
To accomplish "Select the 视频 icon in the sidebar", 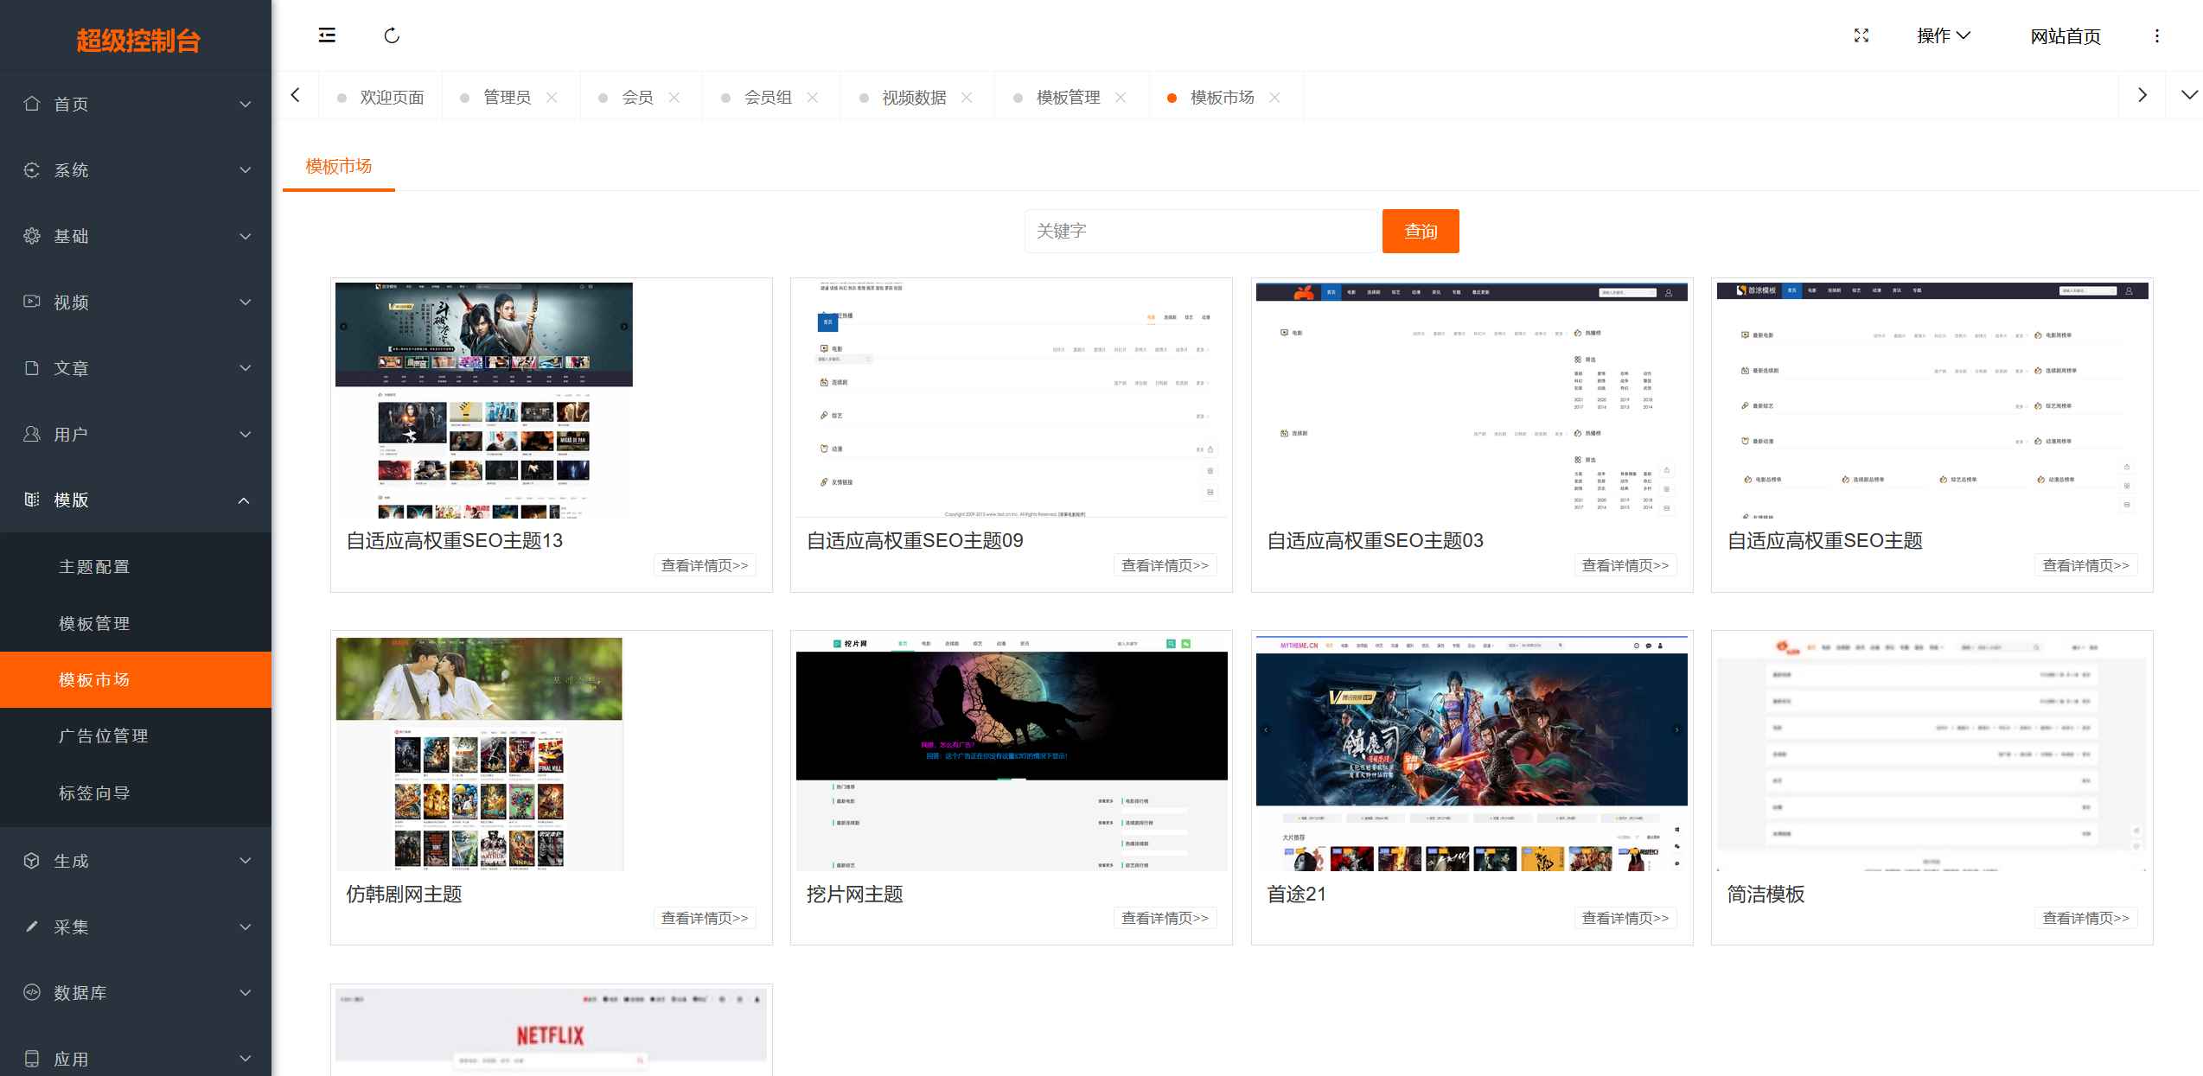I will tap(32, 302).
